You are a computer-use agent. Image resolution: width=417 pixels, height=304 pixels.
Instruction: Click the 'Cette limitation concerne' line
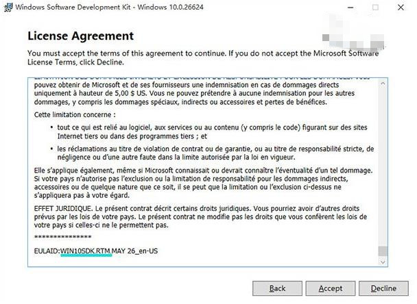(75, 114)
